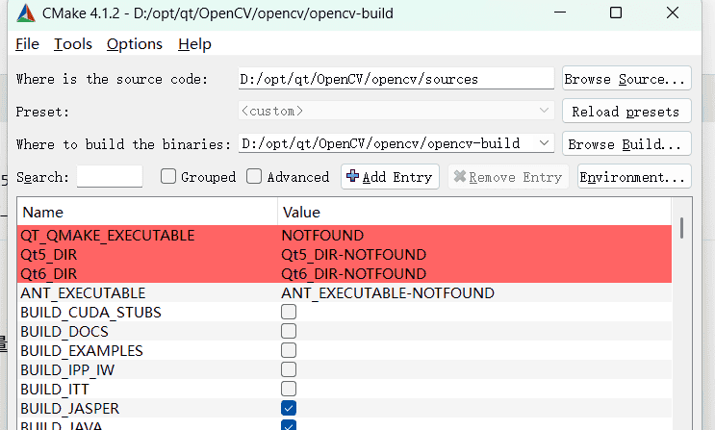The width and height of the screenshot is (715, 430).
Task: Maximize the CMake window
Action: click(x=616, y=13)
